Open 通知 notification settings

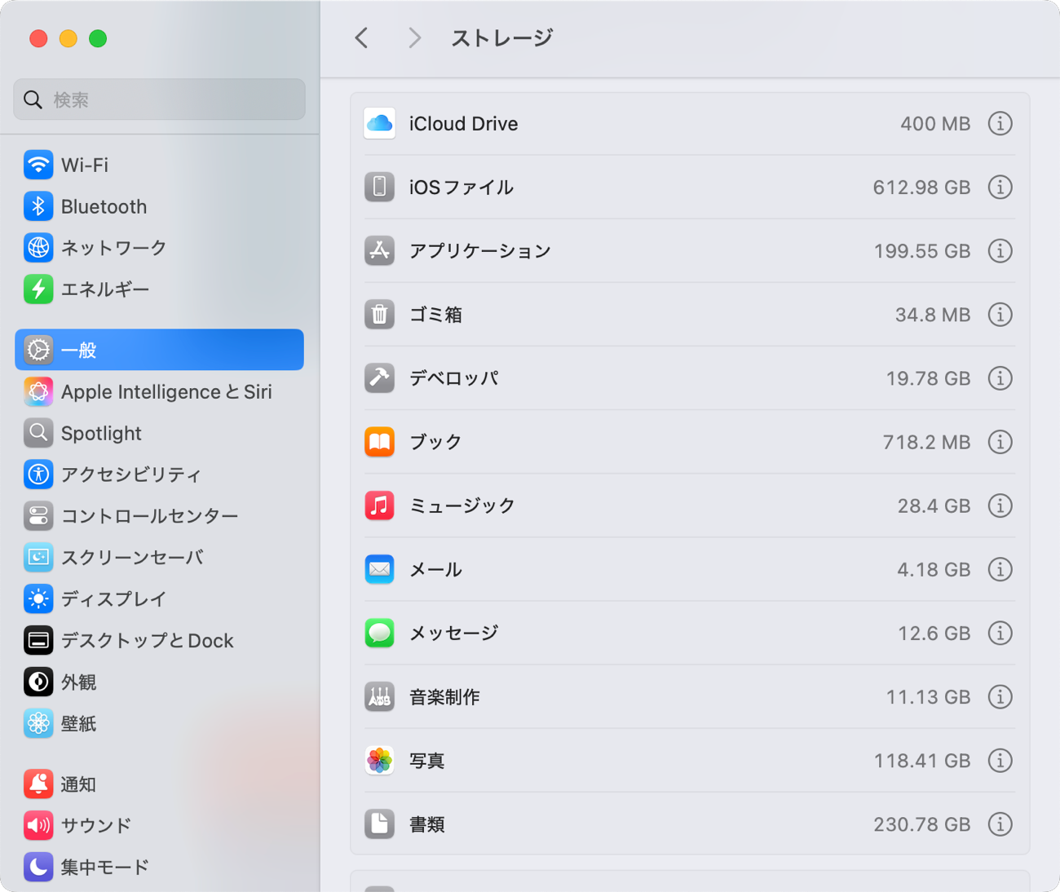tap(159, 784)
